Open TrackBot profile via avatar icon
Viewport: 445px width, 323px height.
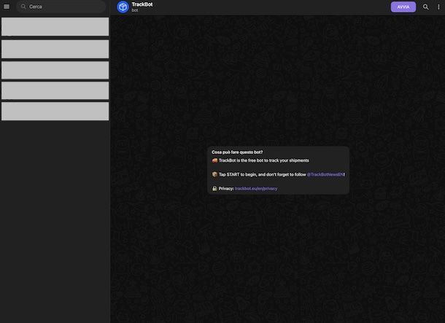(123, 7)
